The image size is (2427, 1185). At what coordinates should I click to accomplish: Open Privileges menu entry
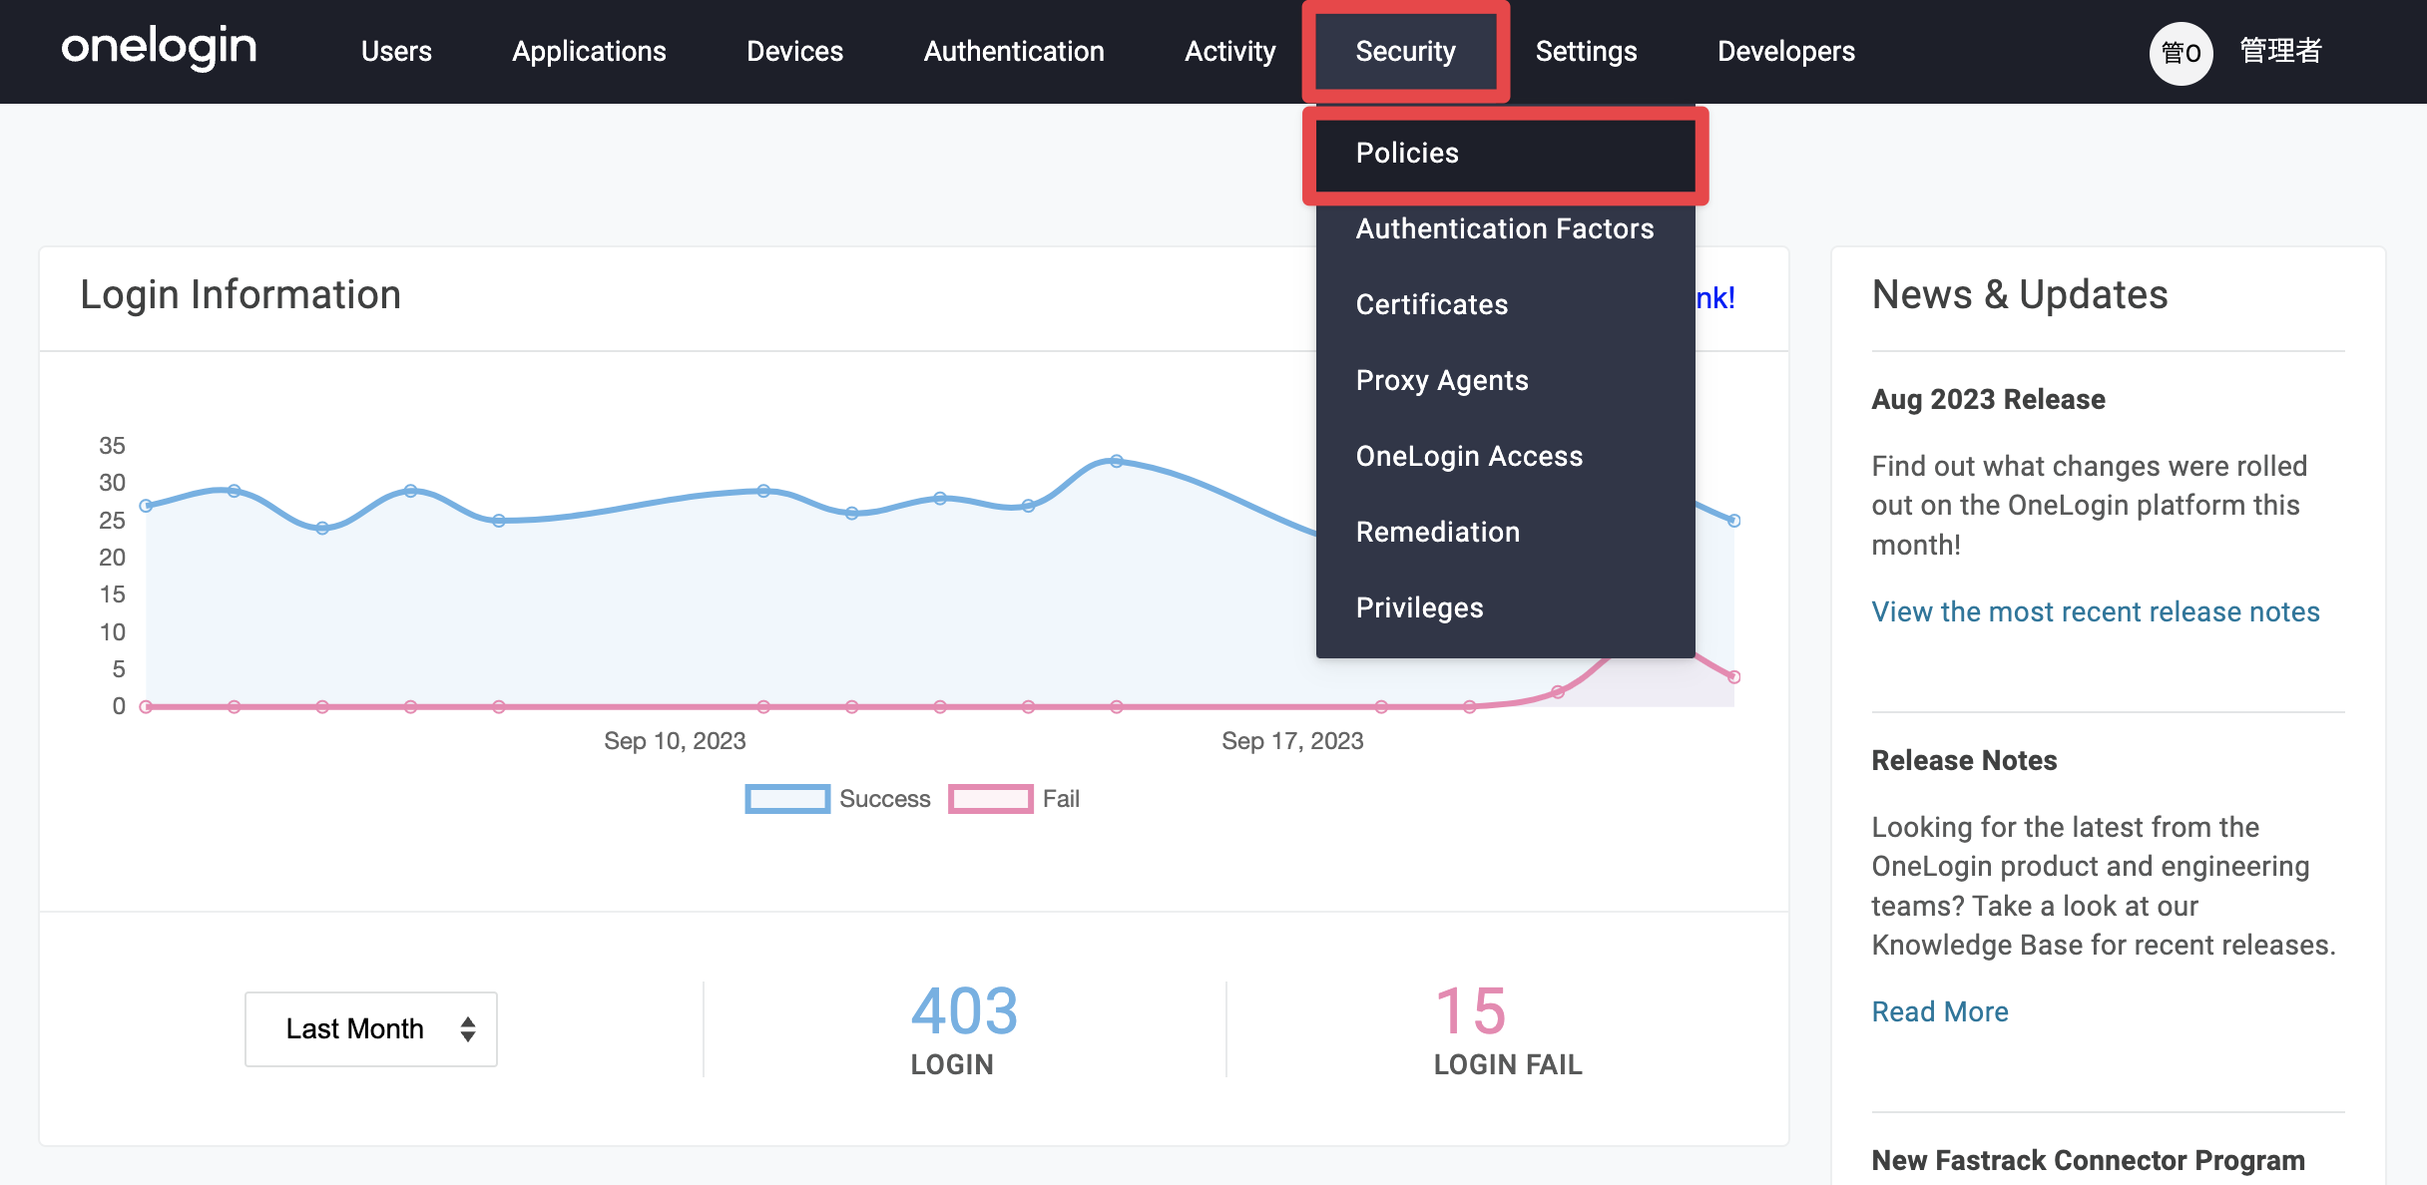[1505, 607]
